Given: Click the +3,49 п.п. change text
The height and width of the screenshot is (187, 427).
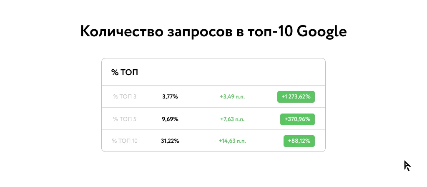Looking at the screenshot, I should (232, 97).
